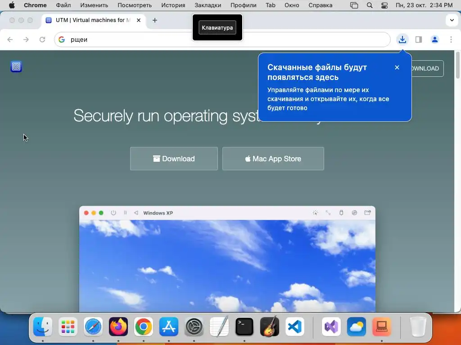Toggle the Chrome side panel icon
The image size is (461, 345).
tap(419, 40)
